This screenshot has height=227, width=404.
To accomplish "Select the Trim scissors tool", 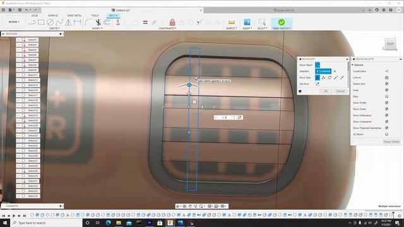I will [98, 23].
